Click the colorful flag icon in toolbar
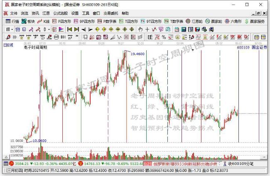The height and width of the screenshot is (176, 270). [61, 29]
